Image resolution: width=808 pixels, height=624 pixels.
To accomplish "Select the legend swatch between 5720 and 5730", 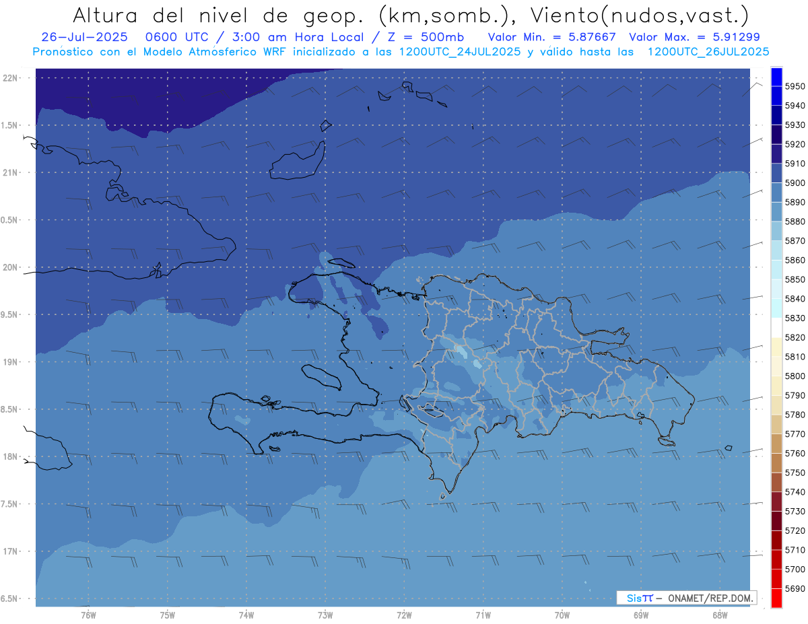I will [x=776, y=520].
